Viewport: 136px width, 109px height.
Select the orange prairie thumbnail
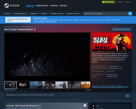(x=86, y=85)
